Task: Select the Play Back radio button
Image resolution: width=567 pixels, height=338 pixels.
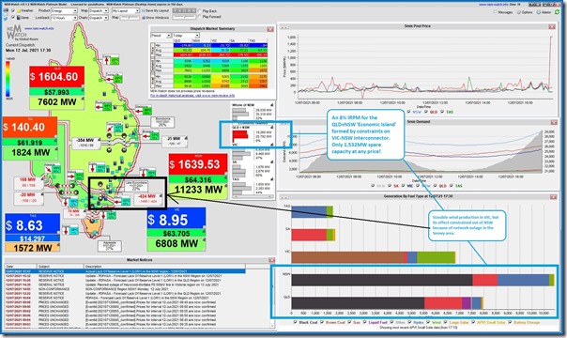Action: (200, 11)
